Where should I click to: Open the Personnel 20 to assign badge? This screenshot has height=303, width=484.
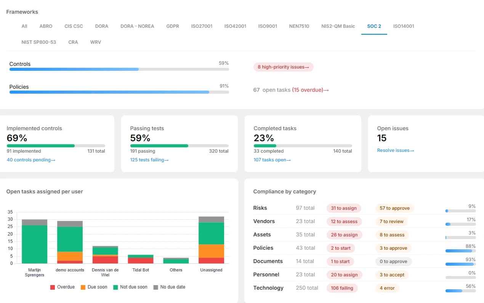344,275
